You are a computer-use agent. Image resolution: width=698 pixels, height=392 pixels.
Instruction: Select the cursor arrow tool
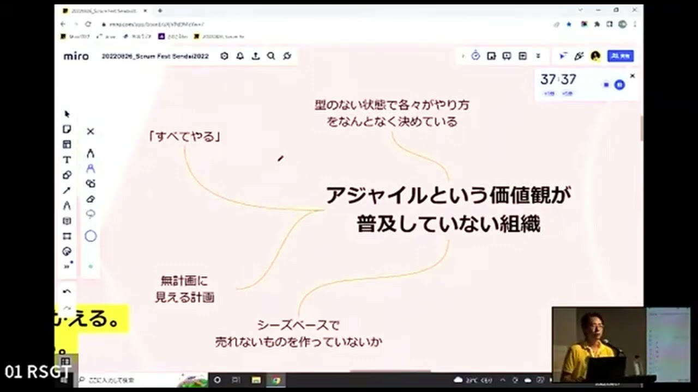67,114
